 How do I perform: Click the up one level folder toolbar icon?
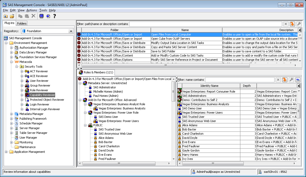[6, 16]
